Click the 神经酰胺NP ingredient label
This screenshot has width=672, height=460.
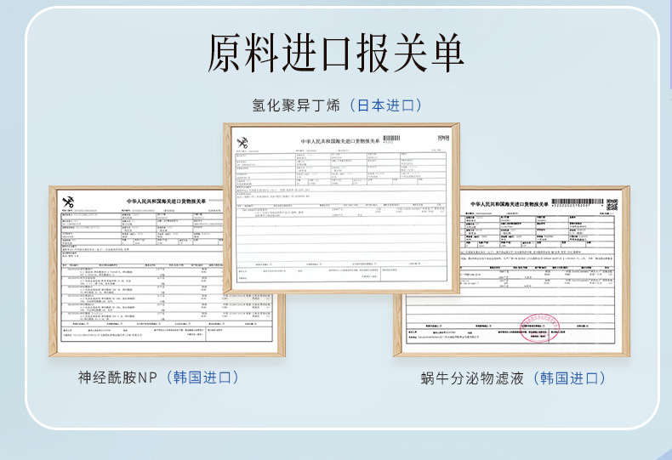click(118, 378)
